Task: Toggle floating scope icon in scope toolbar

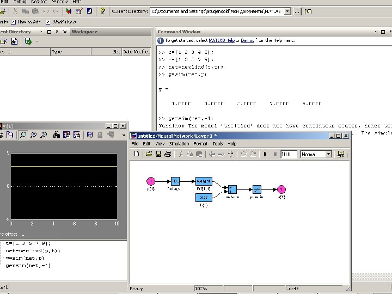Action: click(90, 135)
